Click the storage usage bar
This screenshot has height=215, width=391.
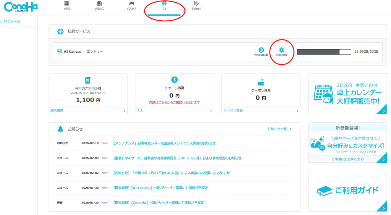(x=323, y=52)
